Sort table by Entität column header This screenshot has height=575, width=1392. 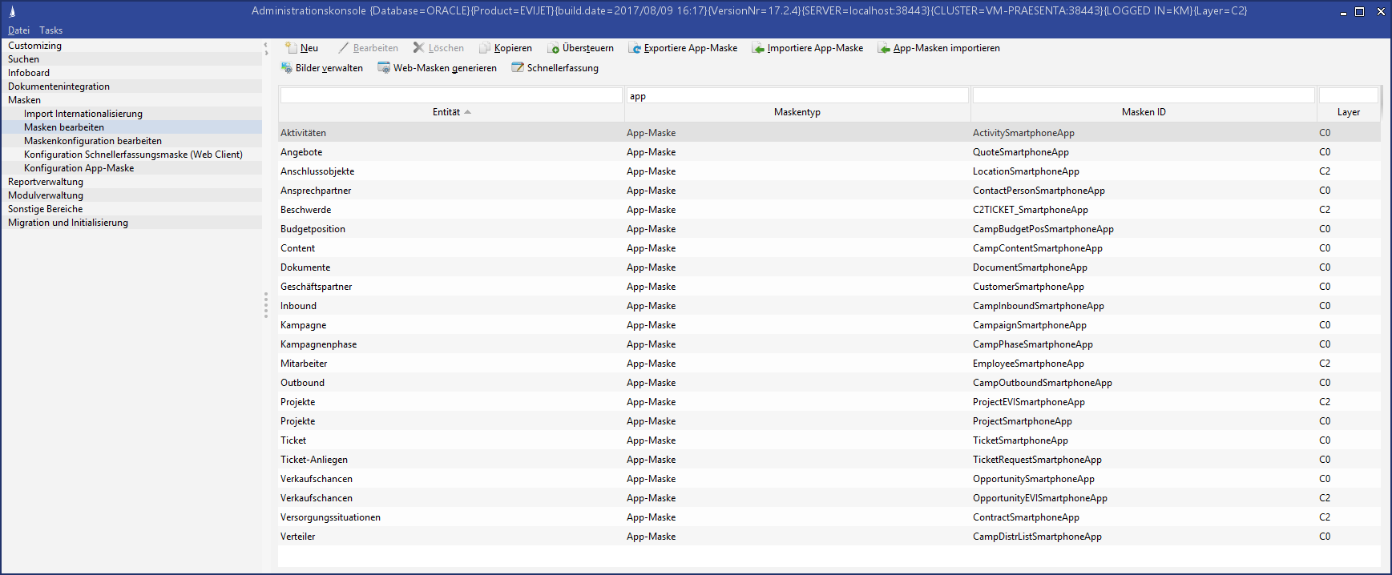446,112
